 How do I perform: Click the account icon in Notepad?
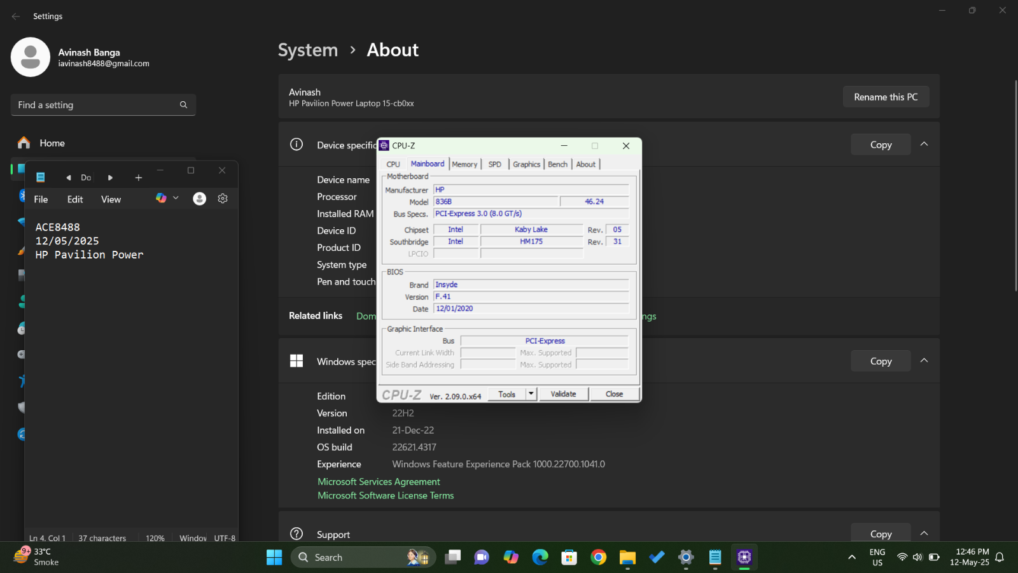[x=199, y=199]
